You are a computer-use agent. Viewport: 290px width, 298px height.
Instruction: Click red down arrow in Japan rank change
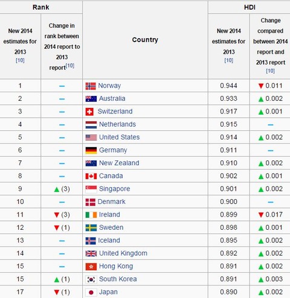click(57, 292)
